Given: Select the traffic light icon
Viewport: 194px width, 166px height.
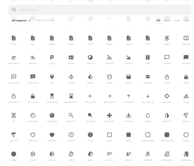Looking at the screenshot, I should point(148,57).
